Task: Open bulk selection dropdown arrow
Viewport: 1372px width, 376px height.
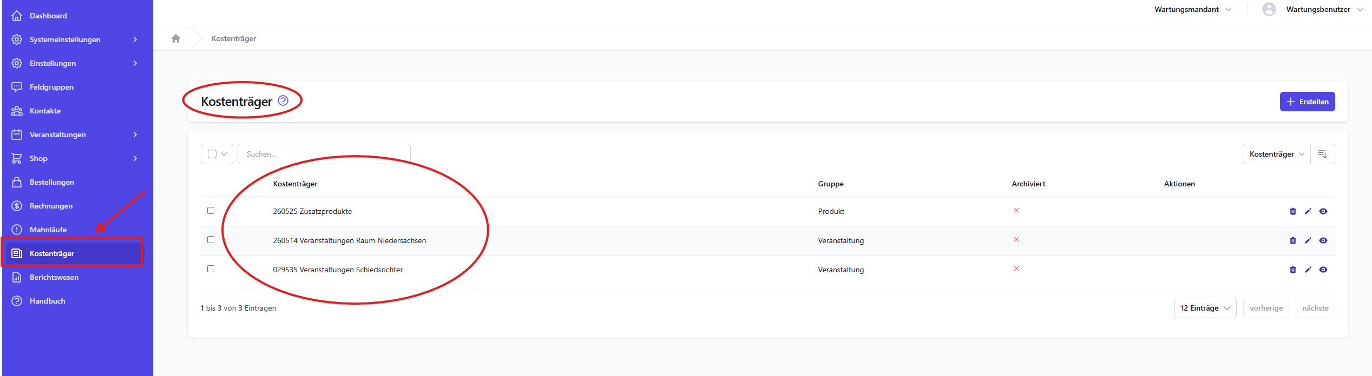Action: 224,154
